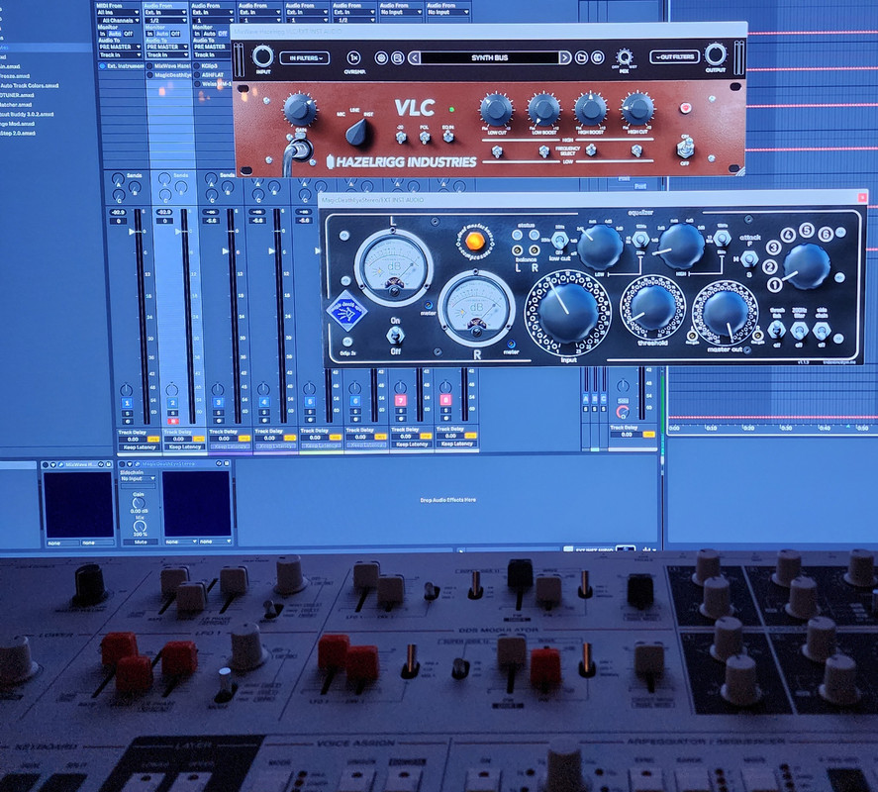Click the MIC/LINE/INST selector knob
This screenshot has height=792, width=878.
(357, 134)
